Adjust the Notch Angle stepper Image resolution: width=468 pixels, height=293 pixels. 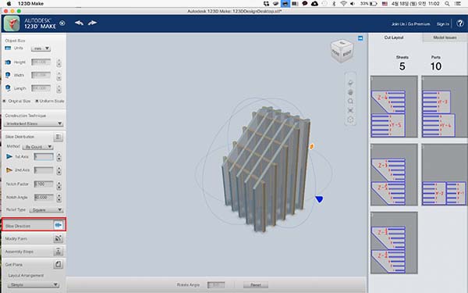(x=58, y=198)
